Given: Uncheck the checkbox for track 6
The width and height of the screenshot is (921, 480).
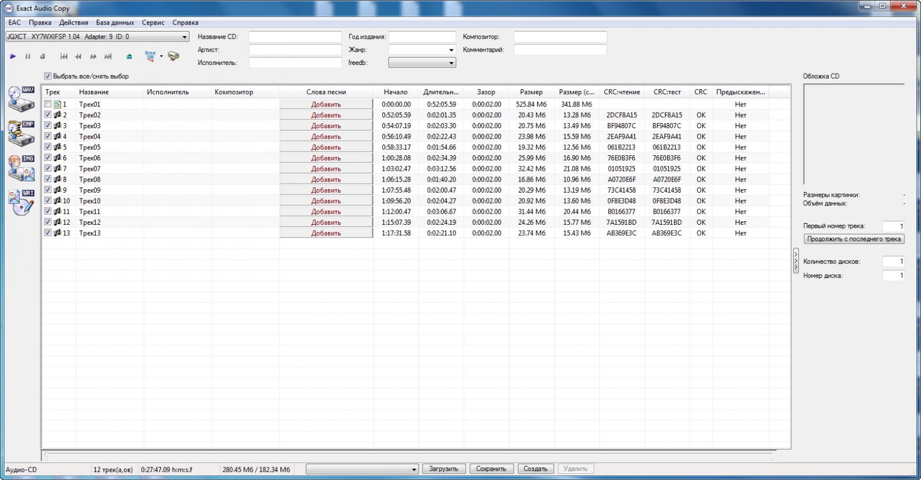Looking at the screenshot, I should [48, 158].
